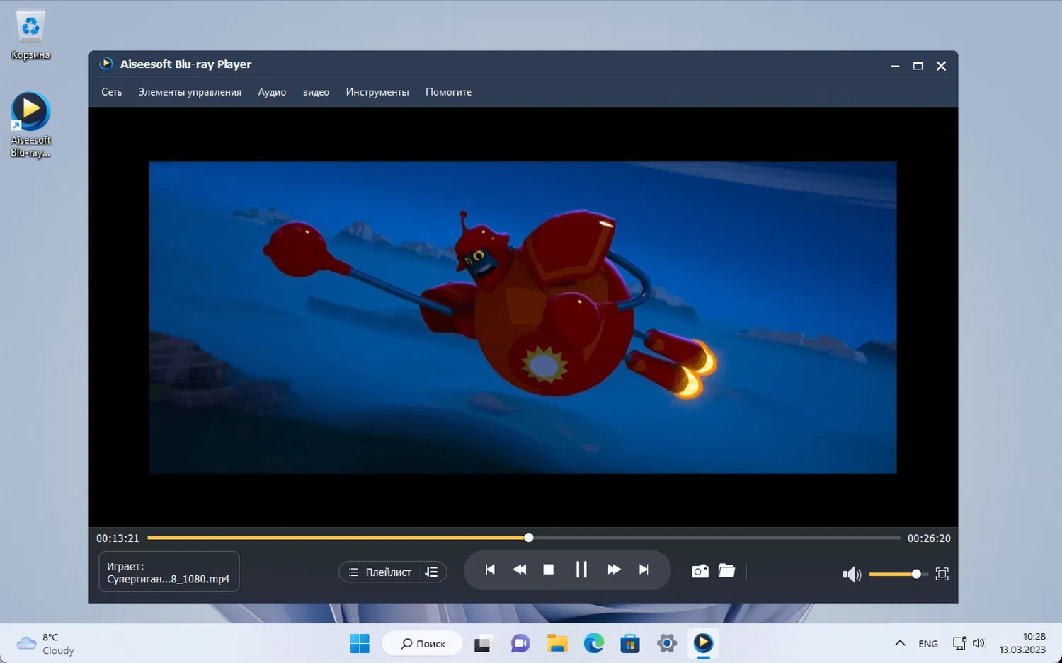Mute the player volume
Viewport: 1062px width, 663px height.
point(851,574)
